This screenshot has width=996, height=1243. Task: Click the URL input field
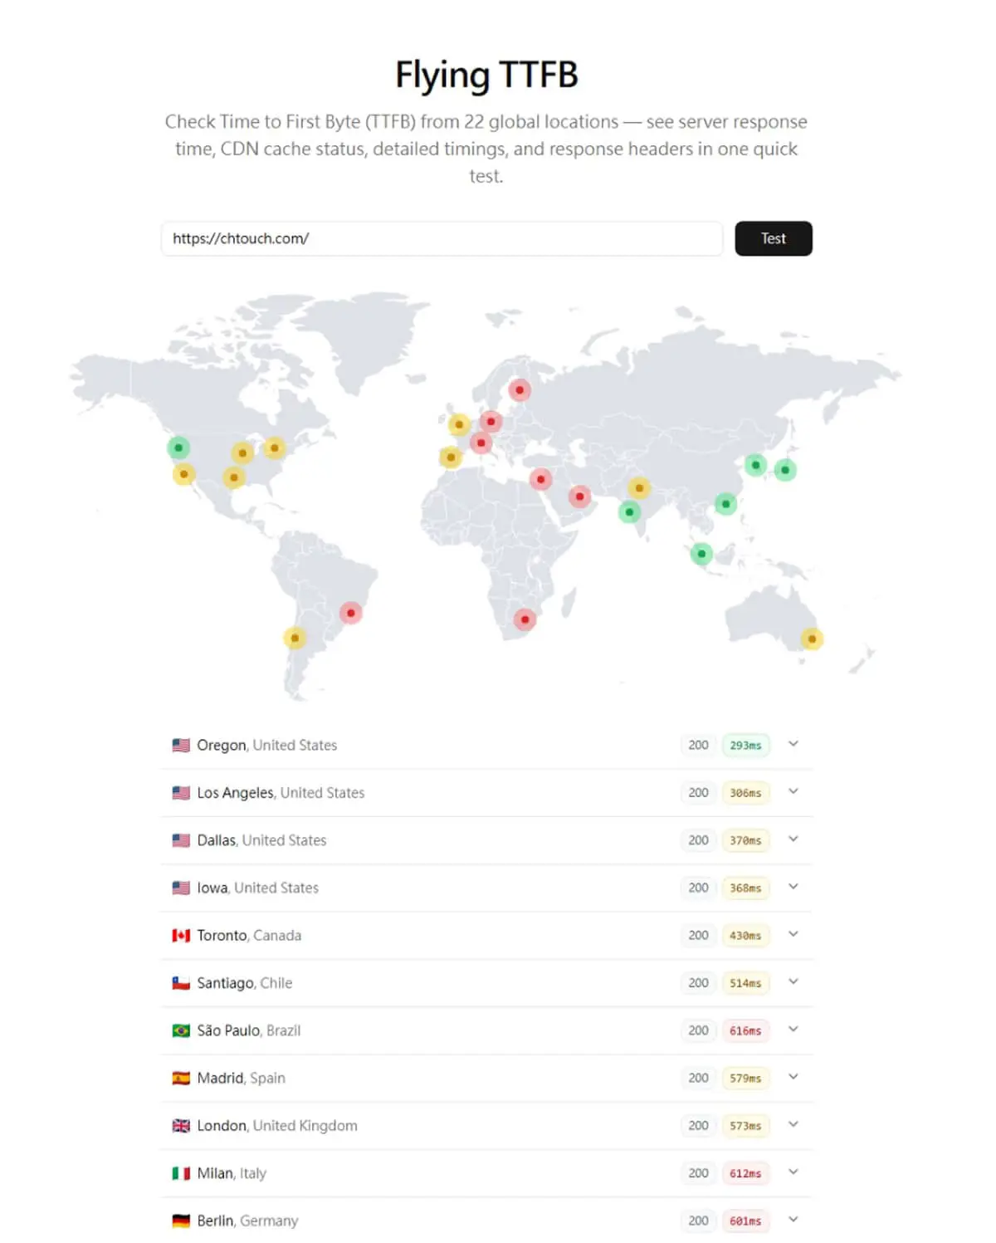(442, 238)
